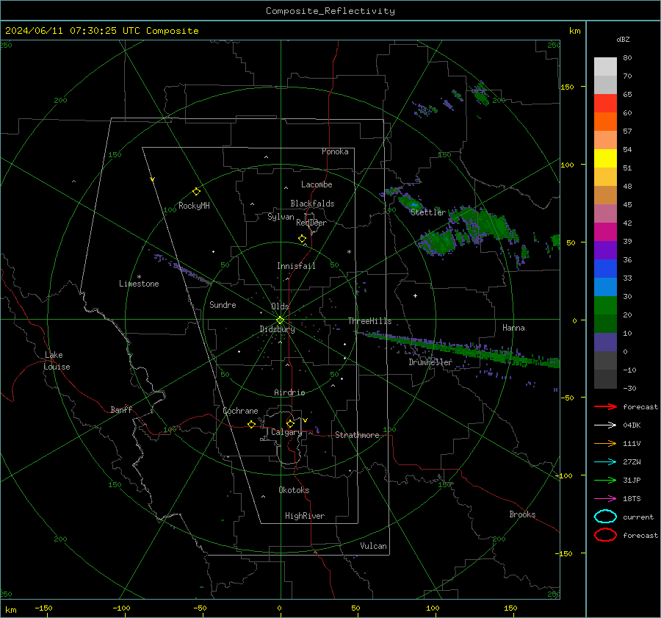Click the Lacombe town label
The height and width of the screenshot is (618, 661).
click(317, 184)
